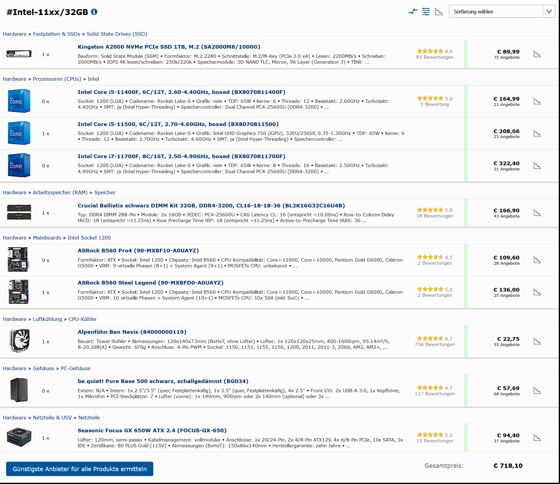Open be quiet! Pure Base 500 product link

(163, 381)
